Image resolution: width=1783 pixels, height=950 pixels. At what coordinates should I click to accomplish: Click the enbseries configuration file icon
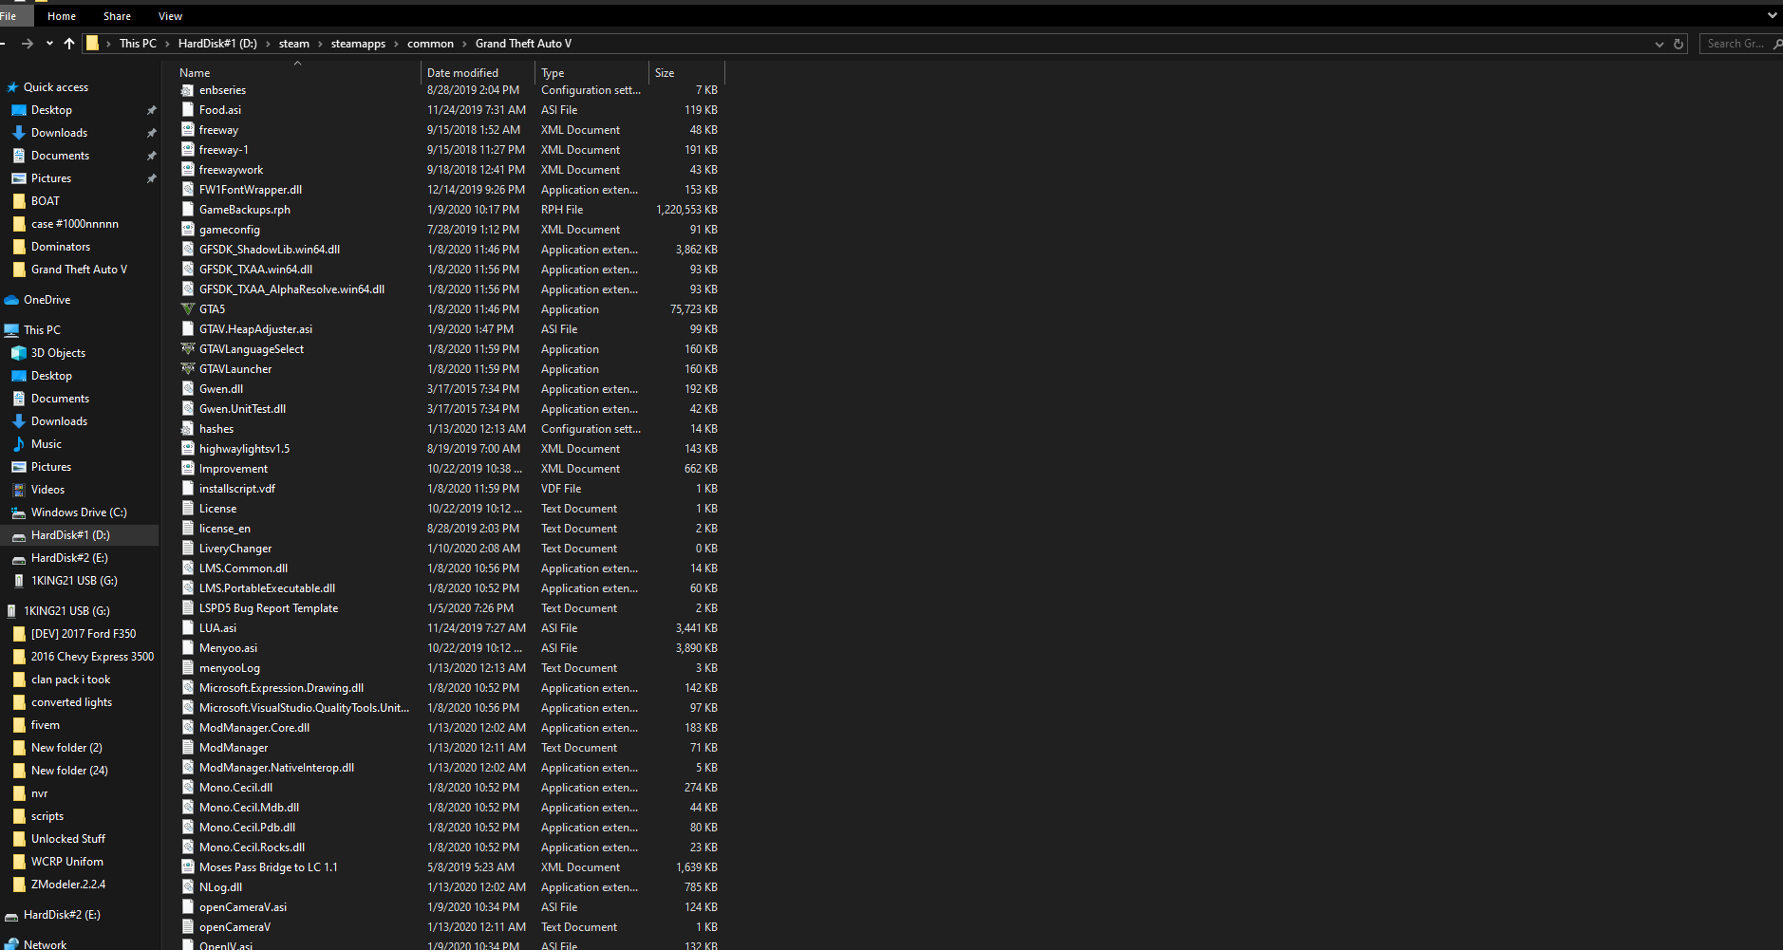(188, 90)
